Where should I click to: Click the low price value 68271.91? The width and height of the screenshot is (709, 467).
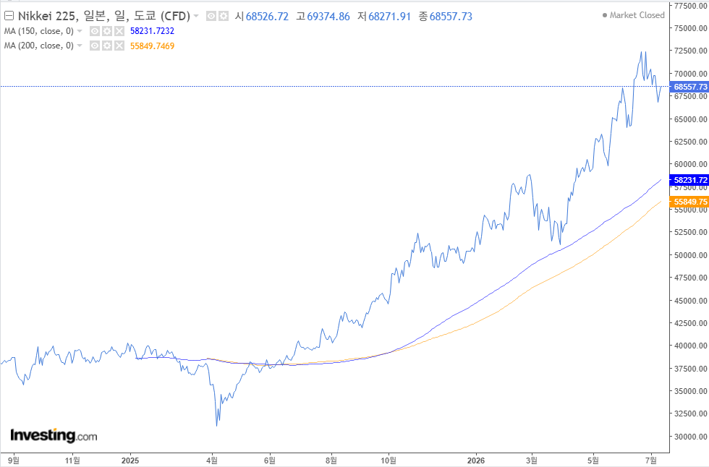click(x=389, y=17)
